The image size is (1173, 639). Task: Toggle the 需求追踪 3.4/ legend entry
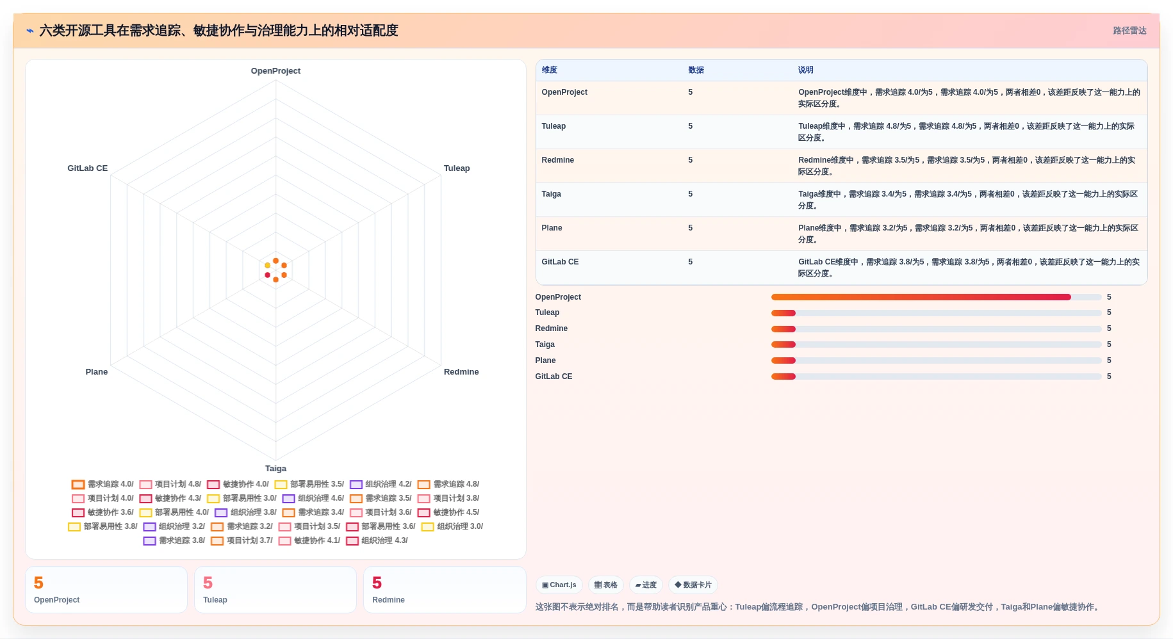click(x=313, y=513)
